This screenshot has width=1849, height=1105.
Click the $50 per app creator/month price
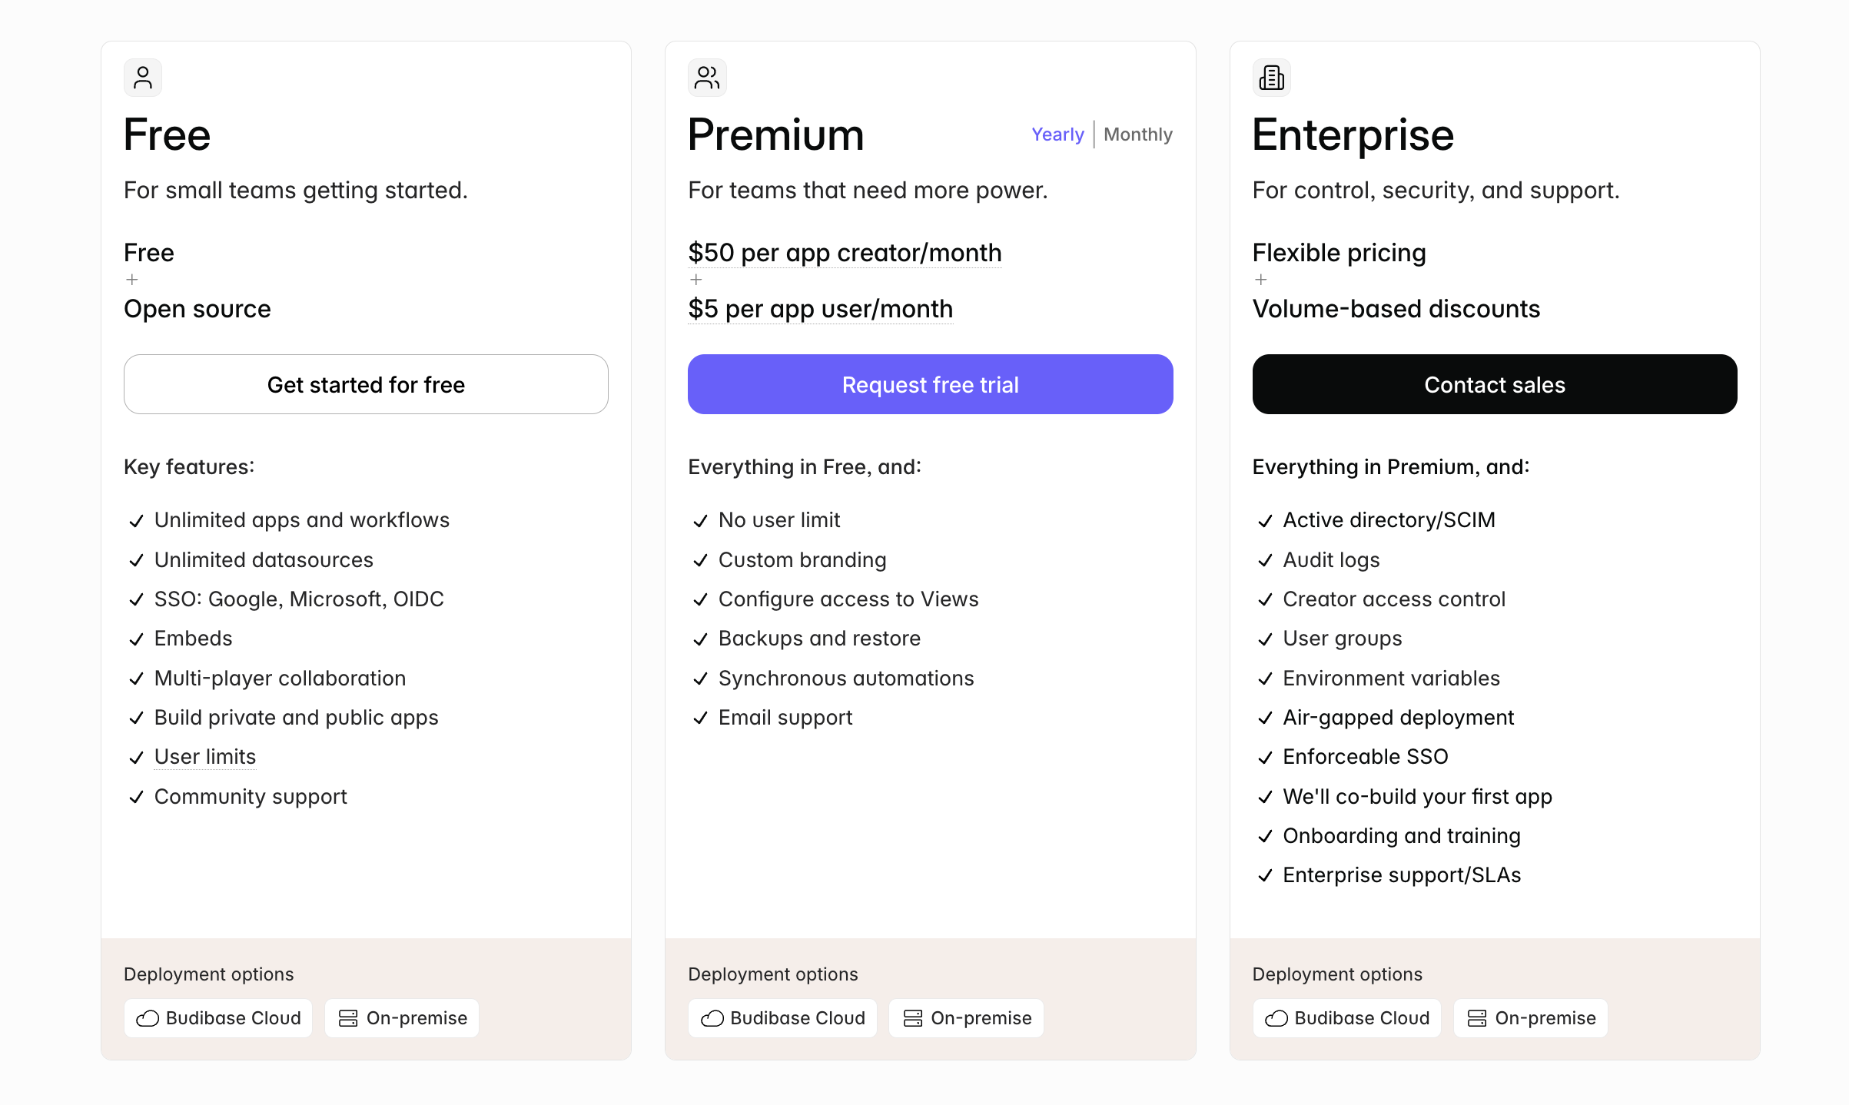point(845,253)
